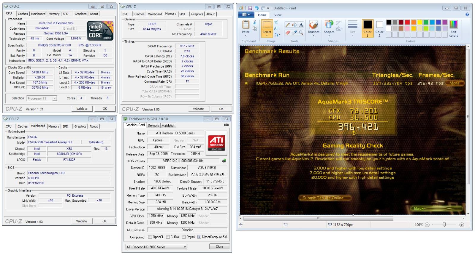This screenshot has width=475, height=255.
Task: Expand the Brushes dropdown arrow
Action: (313, 36)
